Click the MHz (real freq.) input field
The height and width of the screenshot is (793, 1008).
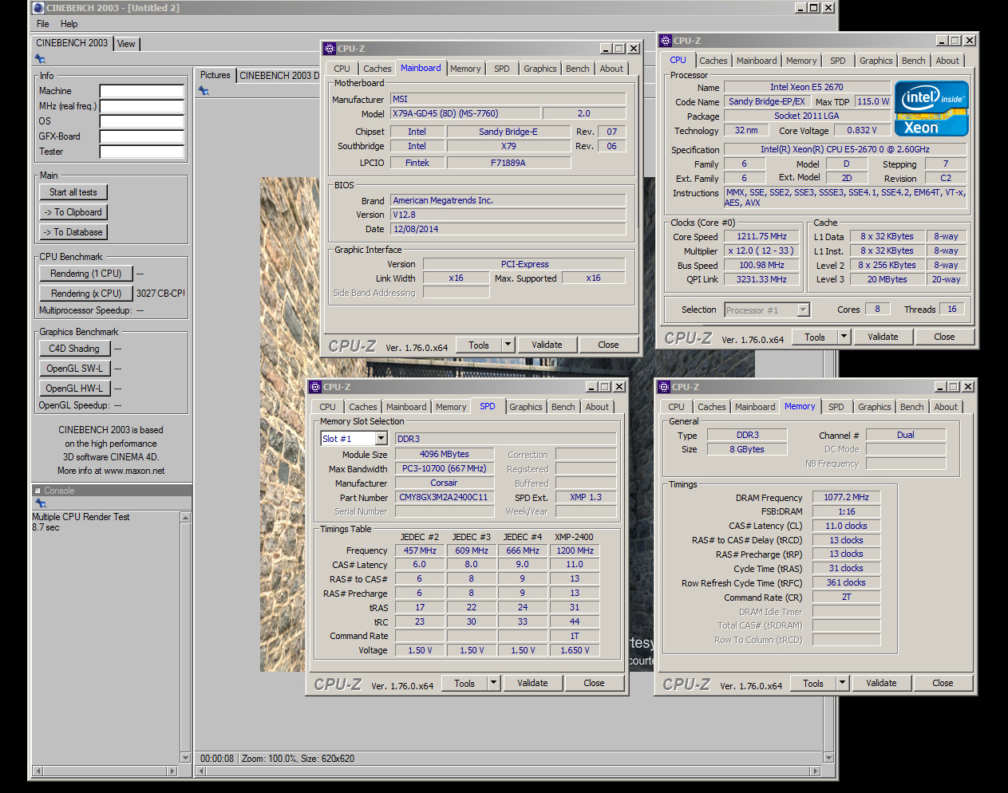click(142, 106)
